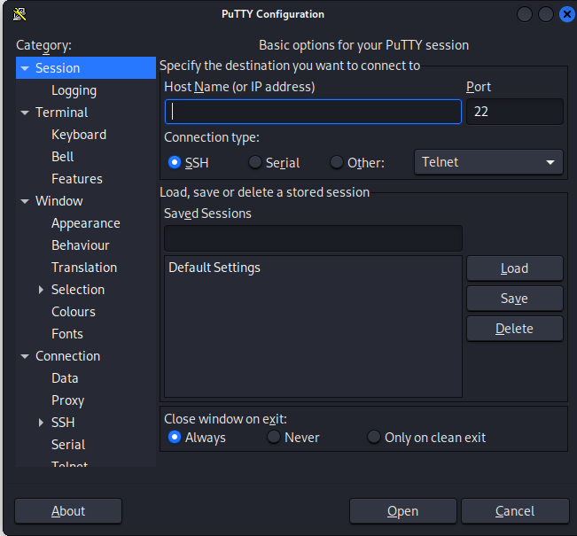Click the Open button
577x536 pixels.
(x=403, y=511)
